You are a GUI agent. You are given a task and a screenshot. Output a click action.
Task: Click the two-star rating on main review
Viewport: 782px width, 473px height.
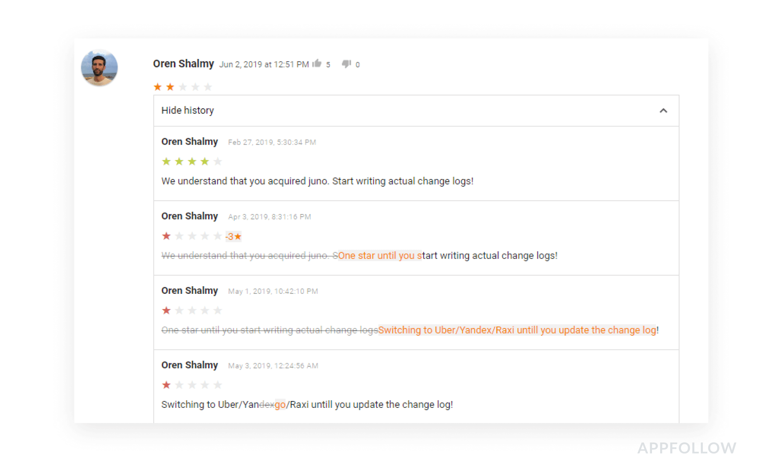(x=182, y=87)
